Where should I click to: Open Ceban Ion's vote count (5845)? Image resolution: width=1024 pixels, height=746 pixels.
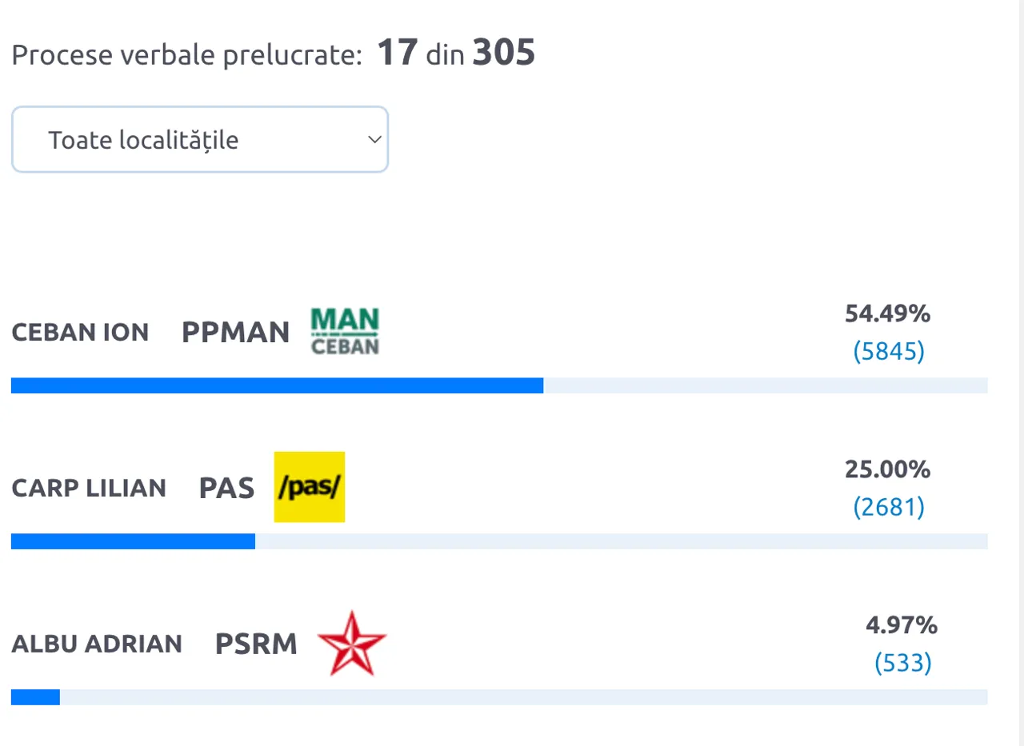tap(888, 351)
